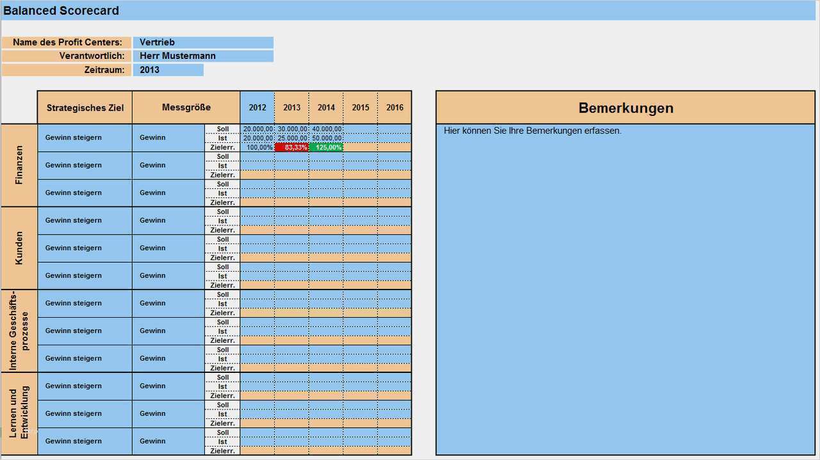
Task: Click the Ist value 50.000,00 under 2014
Action: [326, 137]
